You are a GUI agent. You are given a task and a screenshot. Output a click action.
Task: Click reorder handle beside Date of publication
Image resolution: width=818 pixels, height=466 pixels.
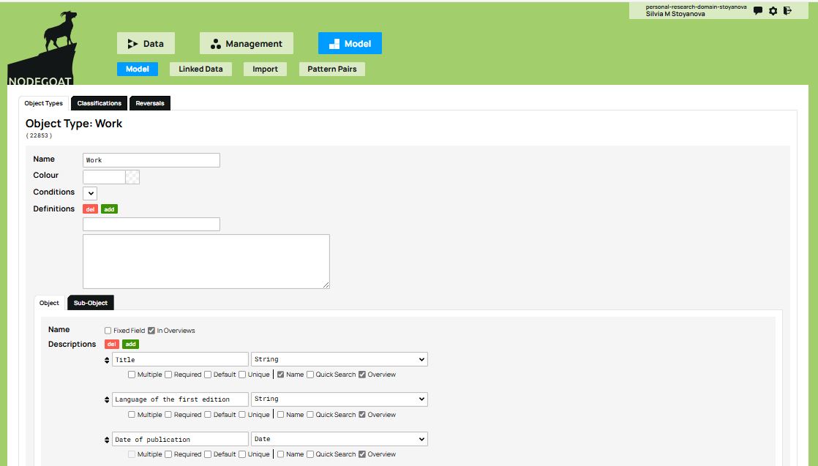(x=108, y=440)
